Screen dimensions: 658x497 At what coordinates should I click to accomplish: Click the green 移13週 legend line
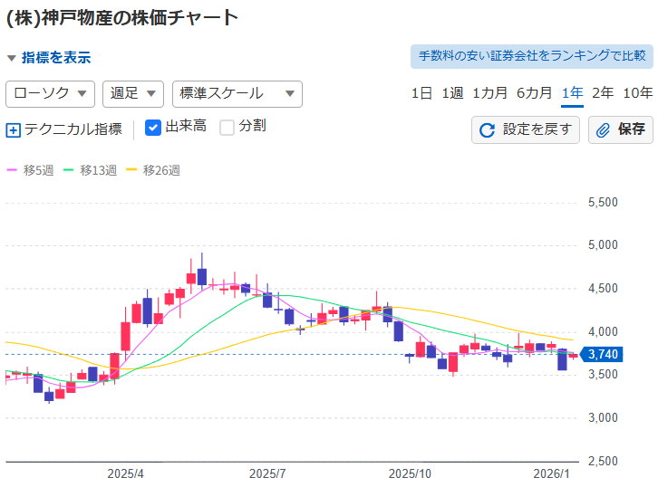click(70, 170)
